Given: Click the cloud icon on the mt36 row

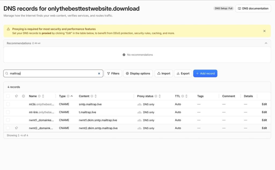Looking at the screenshot, I should [139, 104].
